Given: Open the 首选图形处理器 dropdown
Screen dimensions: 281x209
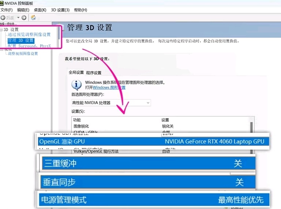Looking at the screenshot, I should click(x=111, y=103).
